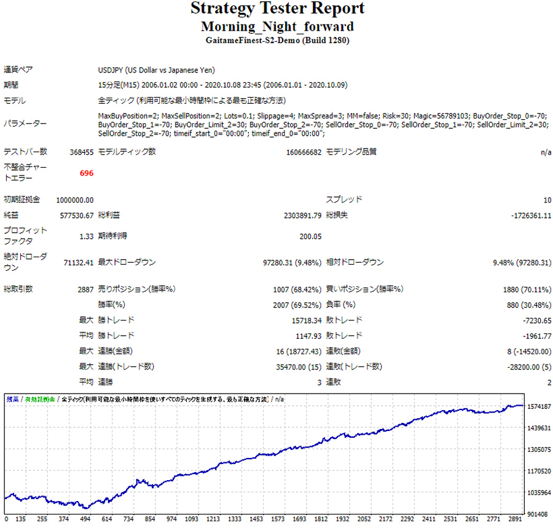Click the 全ティック model description text
Viewport: 553px width, 528px height.
[x=192, y=101]
